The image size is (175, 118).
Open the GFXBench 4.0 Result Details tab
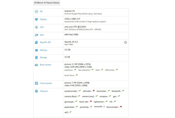[x=47, y=3]
